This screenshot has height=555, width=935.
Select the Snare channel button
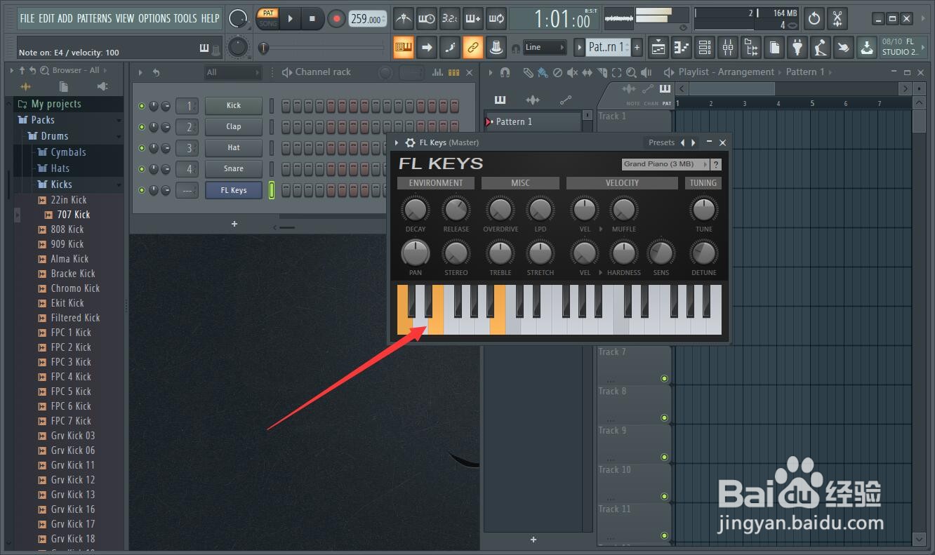[234, 169]
